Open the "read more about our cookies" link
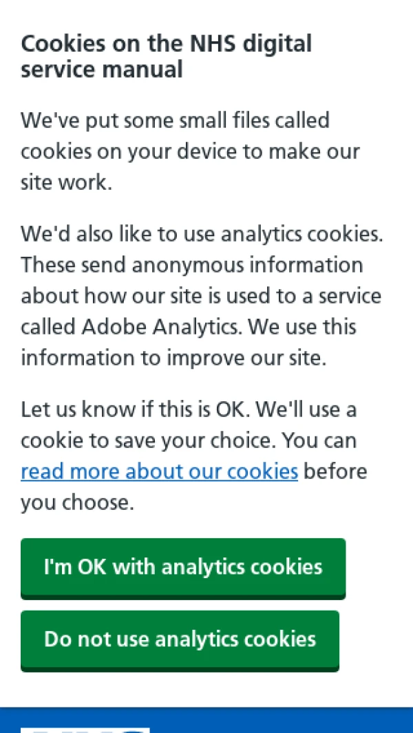The image size is (413, 733). 159,471
